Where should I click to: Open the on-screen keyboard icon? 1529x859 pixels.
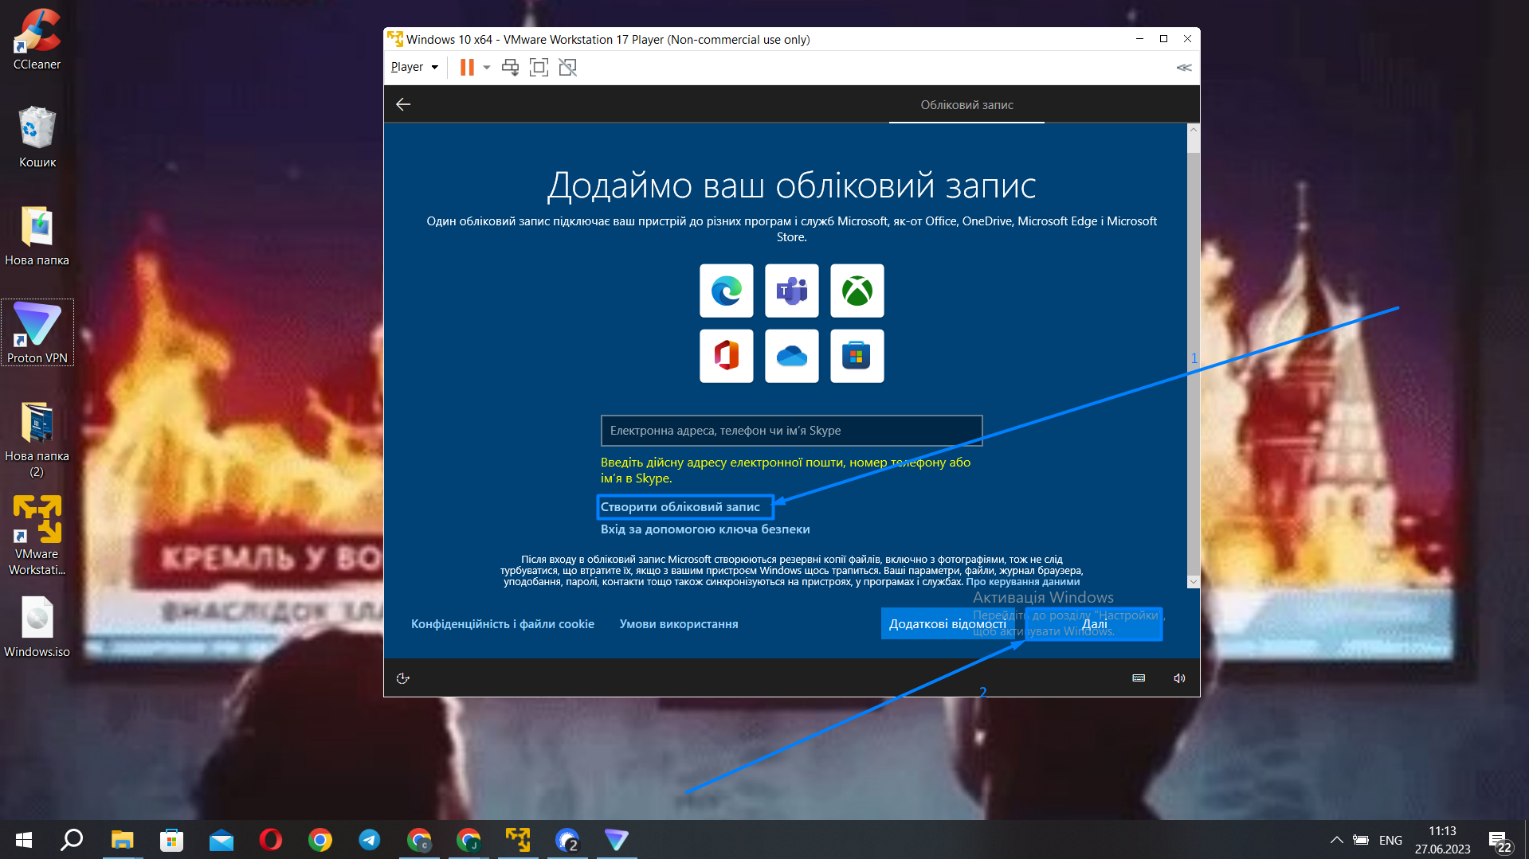pyautogui.click(x=1139, y=678)
